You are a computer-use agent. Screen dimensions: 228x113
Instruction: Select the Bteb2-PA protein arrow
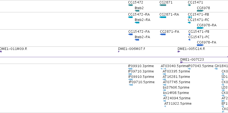137,40
